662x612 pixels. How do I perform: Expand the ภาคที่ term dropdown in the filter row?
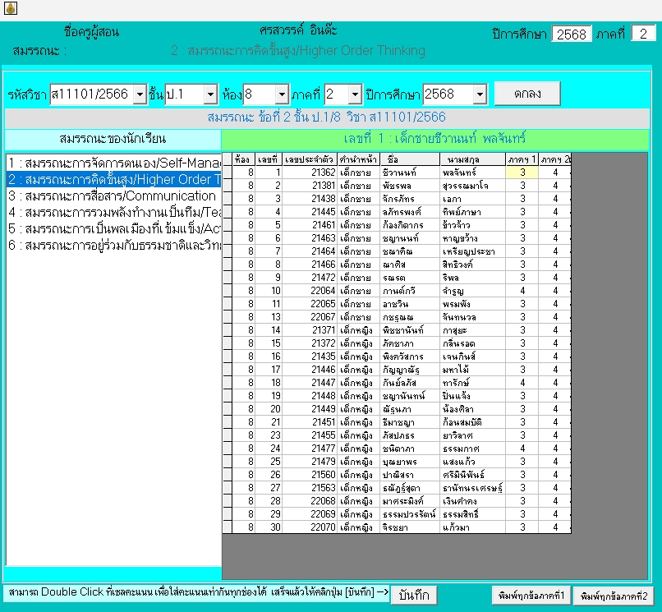click(x=354, y=94)
